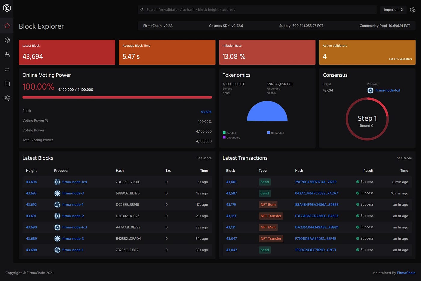Click the Success check icon for block 43,163
Viewport: 421px width, 281px height.
coord(358,216)
